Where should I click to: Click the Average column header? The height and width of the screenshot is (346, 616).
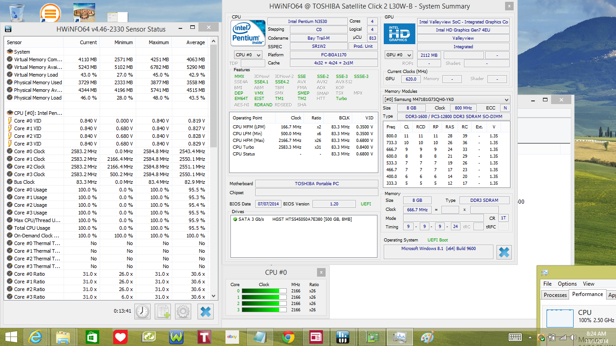190,42
